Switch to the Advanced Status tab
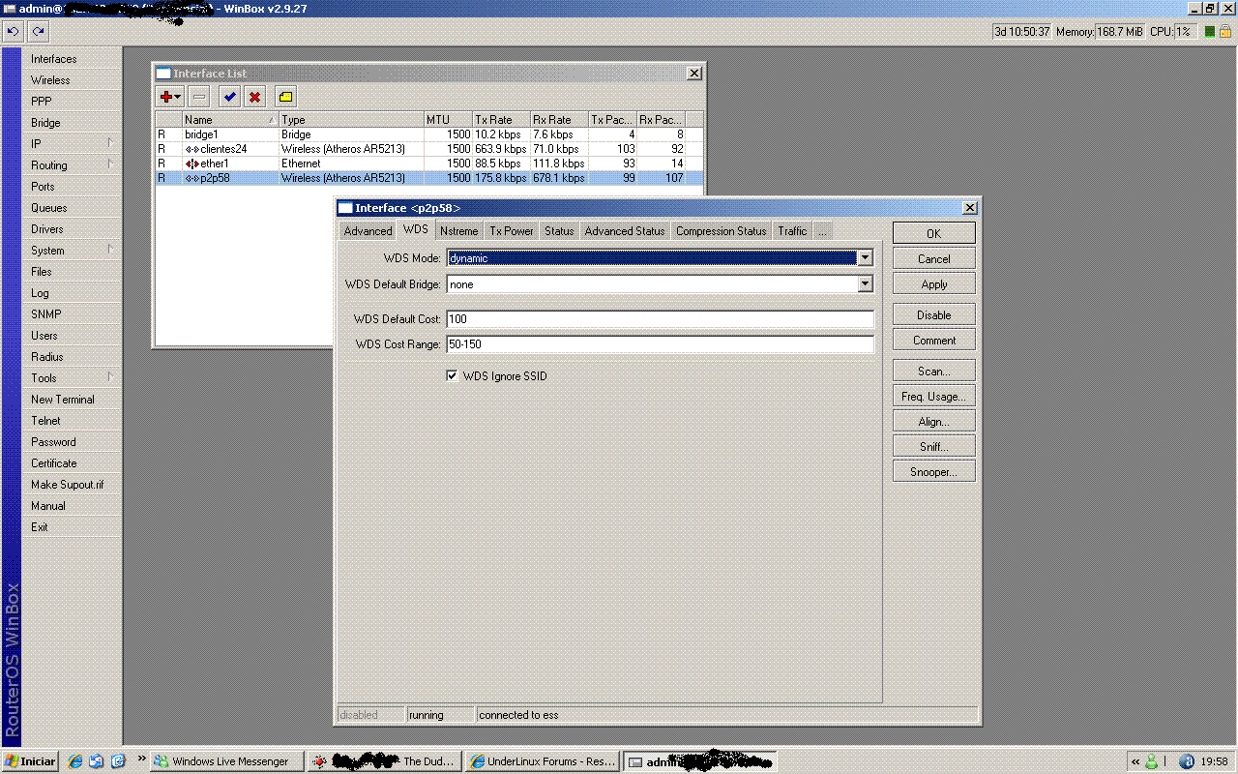This screenshot has height=774, width=1238. (625, 231)
